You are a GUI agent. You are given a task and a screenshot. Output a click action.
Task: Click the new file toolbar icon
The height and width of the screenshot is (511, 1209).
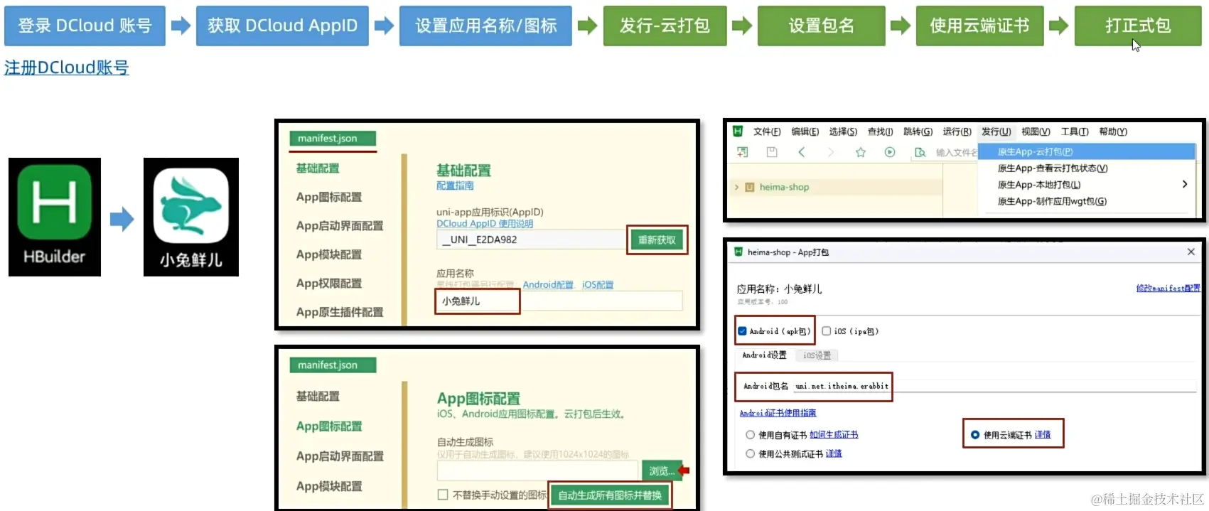pos(743,152)
